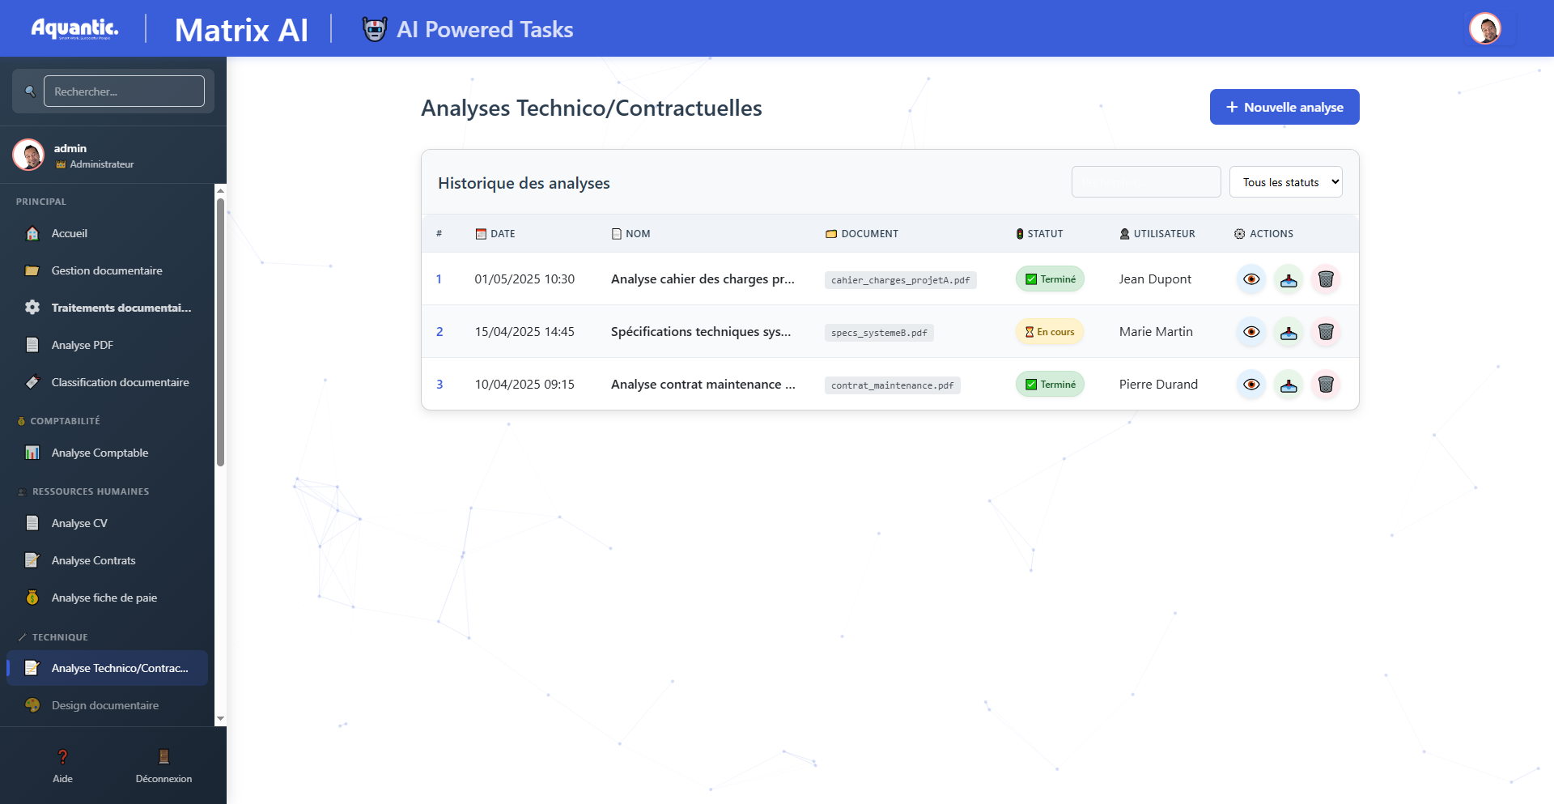Screen dimensions: 1554x804
Task: Expand the Traitements documentaires sidebar section
Action: (x=121, y=308)
